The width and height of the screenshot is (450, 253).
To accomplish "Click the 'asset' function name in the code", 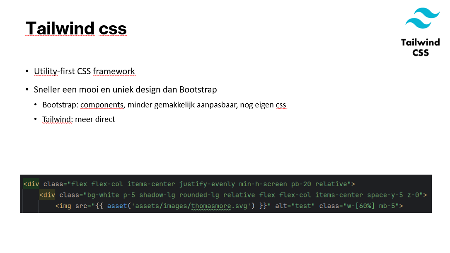I will 117,206.
